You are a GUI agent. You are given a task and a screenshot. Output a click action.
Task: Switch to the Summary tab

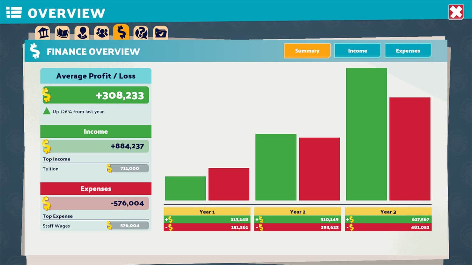pyautogui.click(x=307, y=51)
